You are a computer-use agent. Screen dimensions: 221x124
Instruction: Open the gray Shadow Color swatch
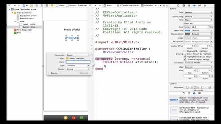point(187,34)
